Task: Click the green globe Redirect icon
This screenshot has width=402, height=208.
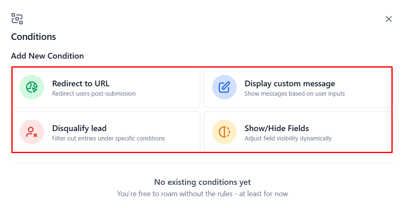Action: click(x=32, y=87)
